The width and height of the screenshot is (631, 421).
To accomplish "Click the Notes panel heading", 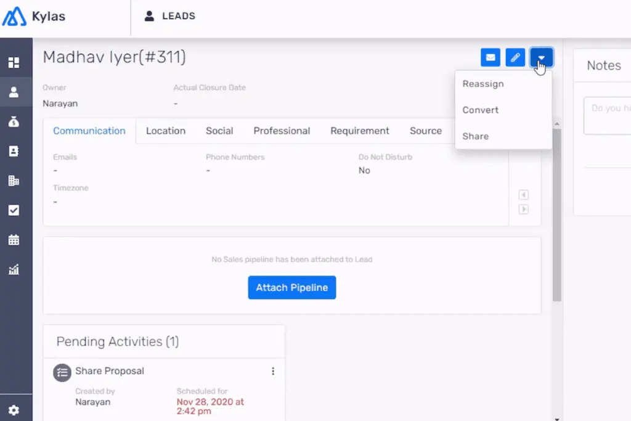I will point(604,65).
